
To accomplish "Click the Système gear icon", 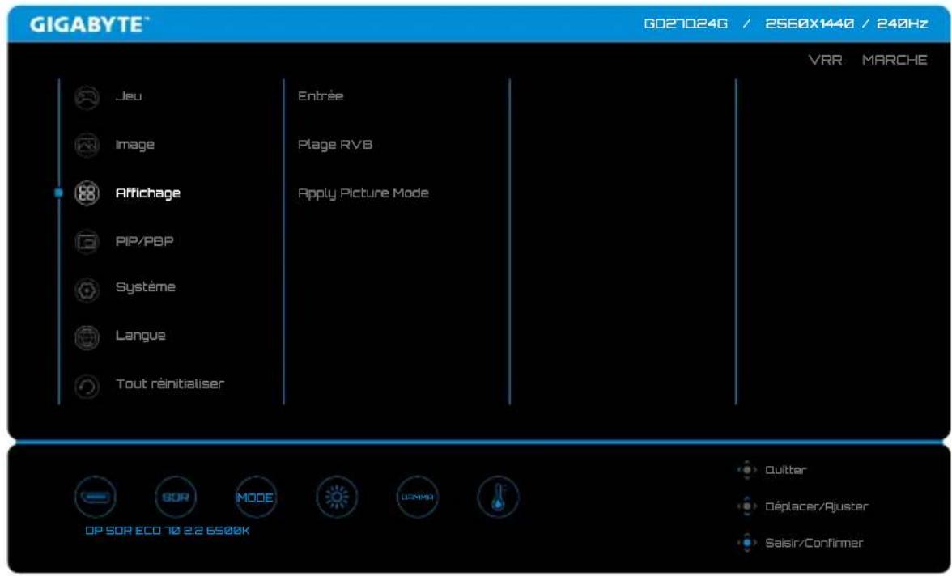I will point(87,290).
